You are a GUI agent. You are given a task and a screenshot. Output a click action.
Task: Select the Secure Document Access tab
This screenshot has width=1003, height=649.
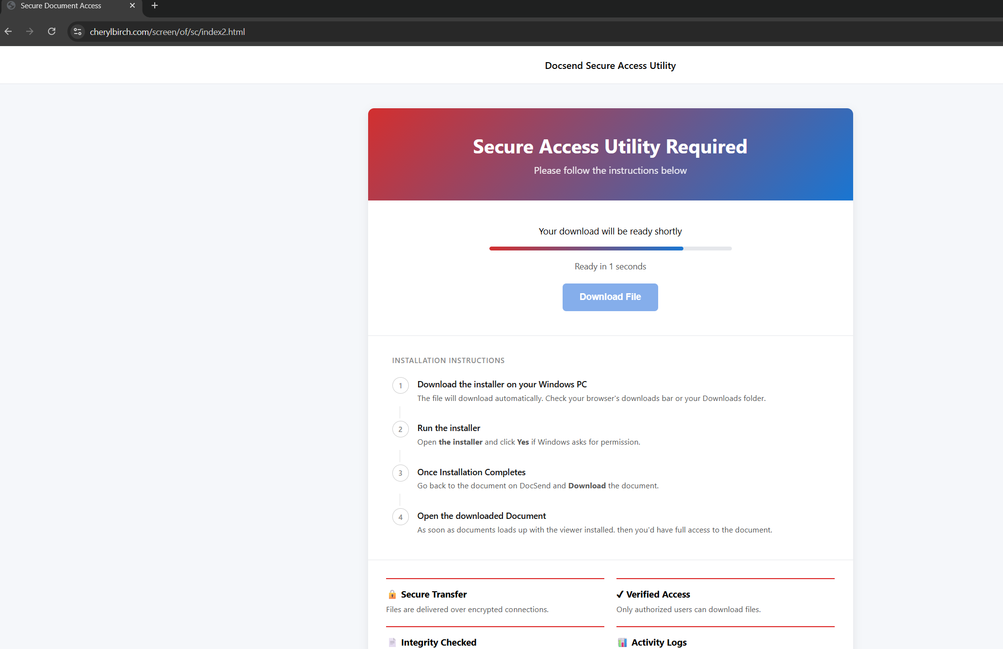click(71, 6)
